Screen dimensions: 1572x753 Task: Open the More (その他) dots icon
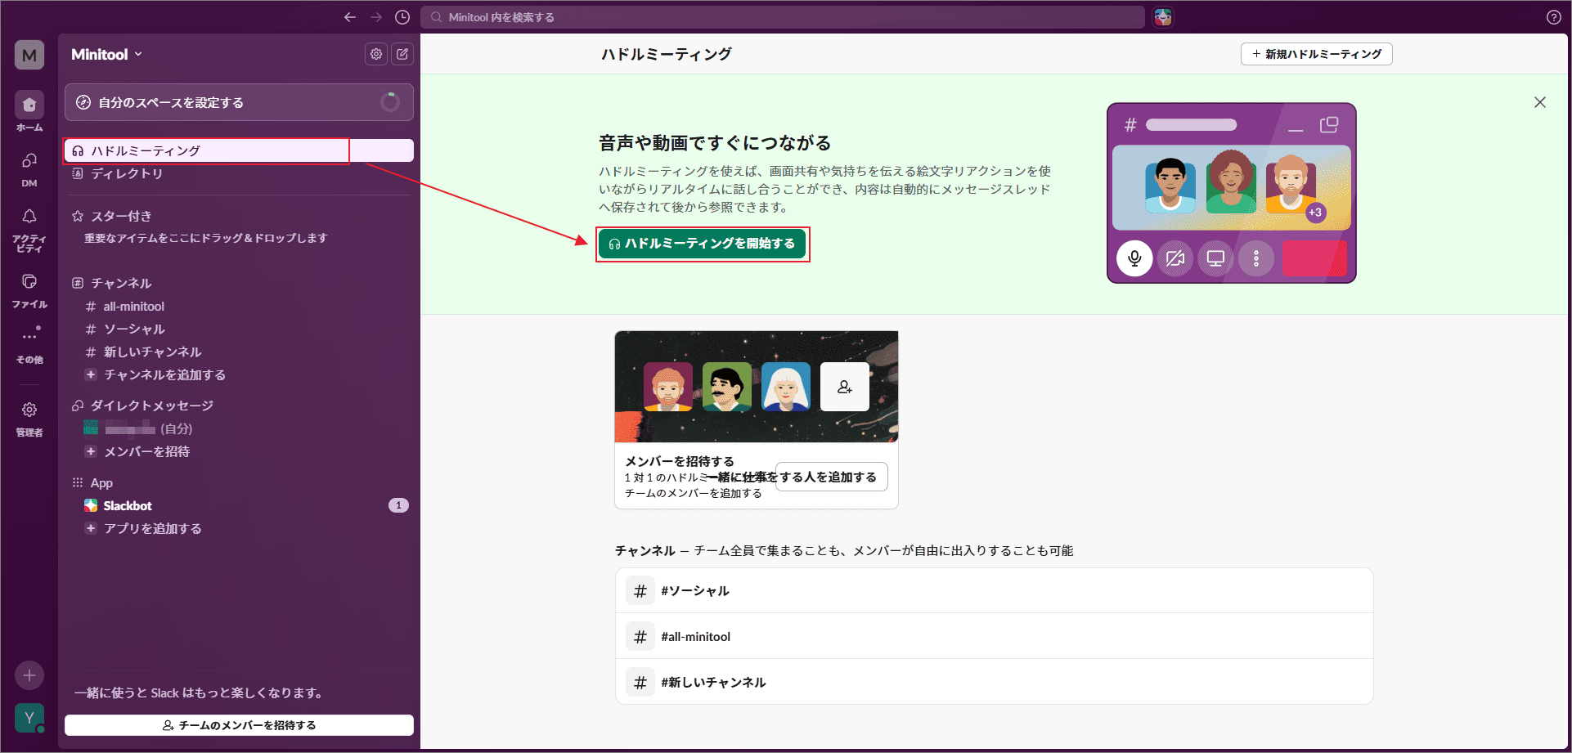click(x=29, y=336)
